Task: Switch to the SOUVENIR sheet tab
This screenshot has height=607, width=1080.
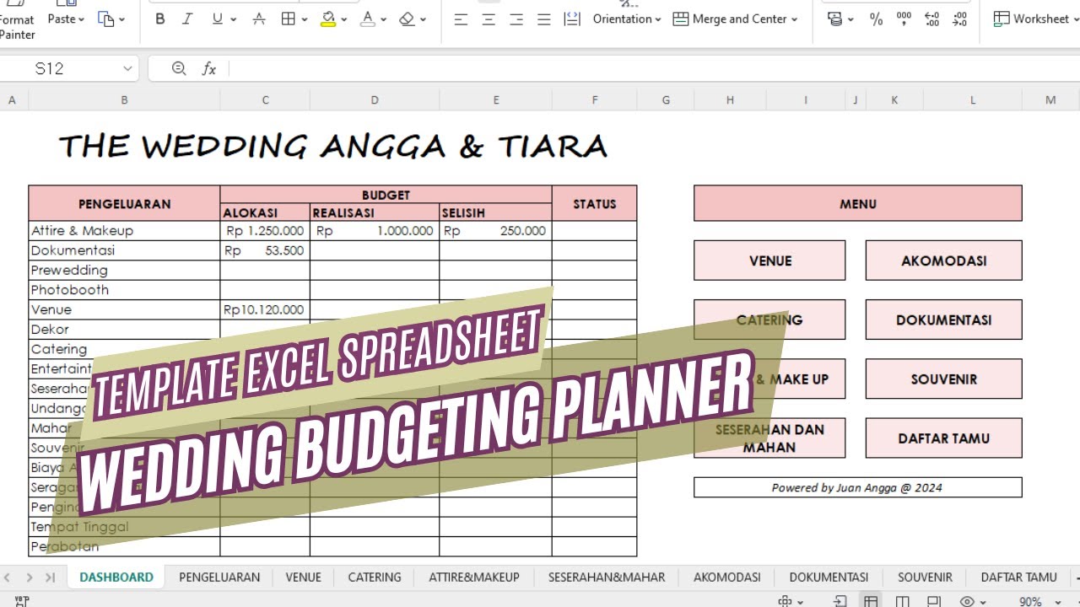Action: (x=925, y=577)
